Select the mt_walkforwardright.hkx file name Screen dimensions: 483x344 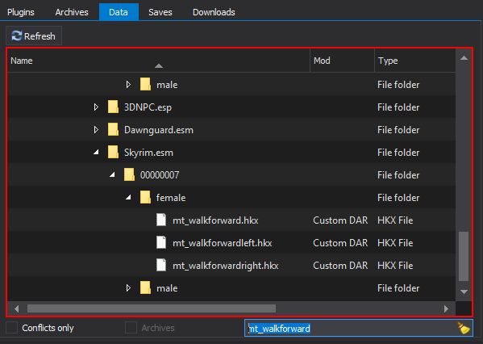(x=226, y=266)
